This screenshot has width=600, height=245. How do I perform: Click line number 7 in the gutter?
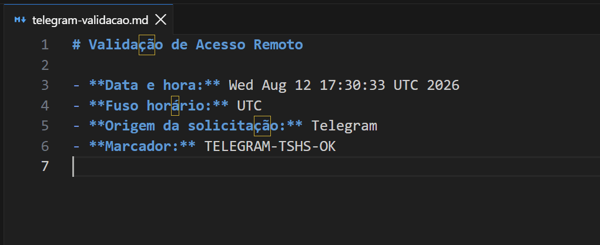(45, 166)
